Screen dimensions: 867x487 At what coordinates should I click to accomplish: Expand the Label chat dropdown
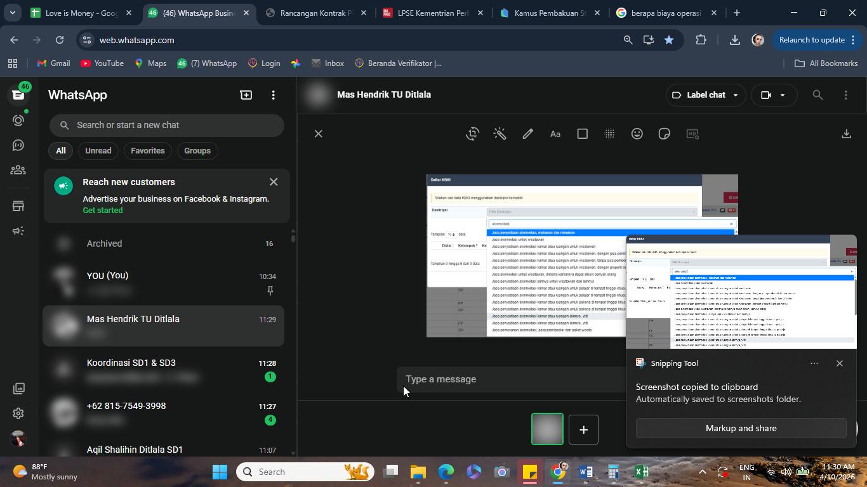point(706,95)
